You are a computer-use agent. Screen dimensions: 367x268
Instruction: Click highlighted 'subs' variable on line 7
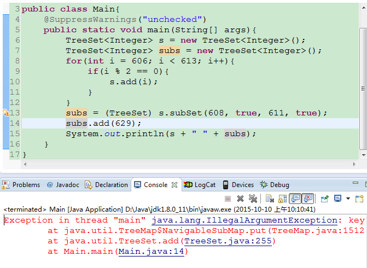(170, 50)
